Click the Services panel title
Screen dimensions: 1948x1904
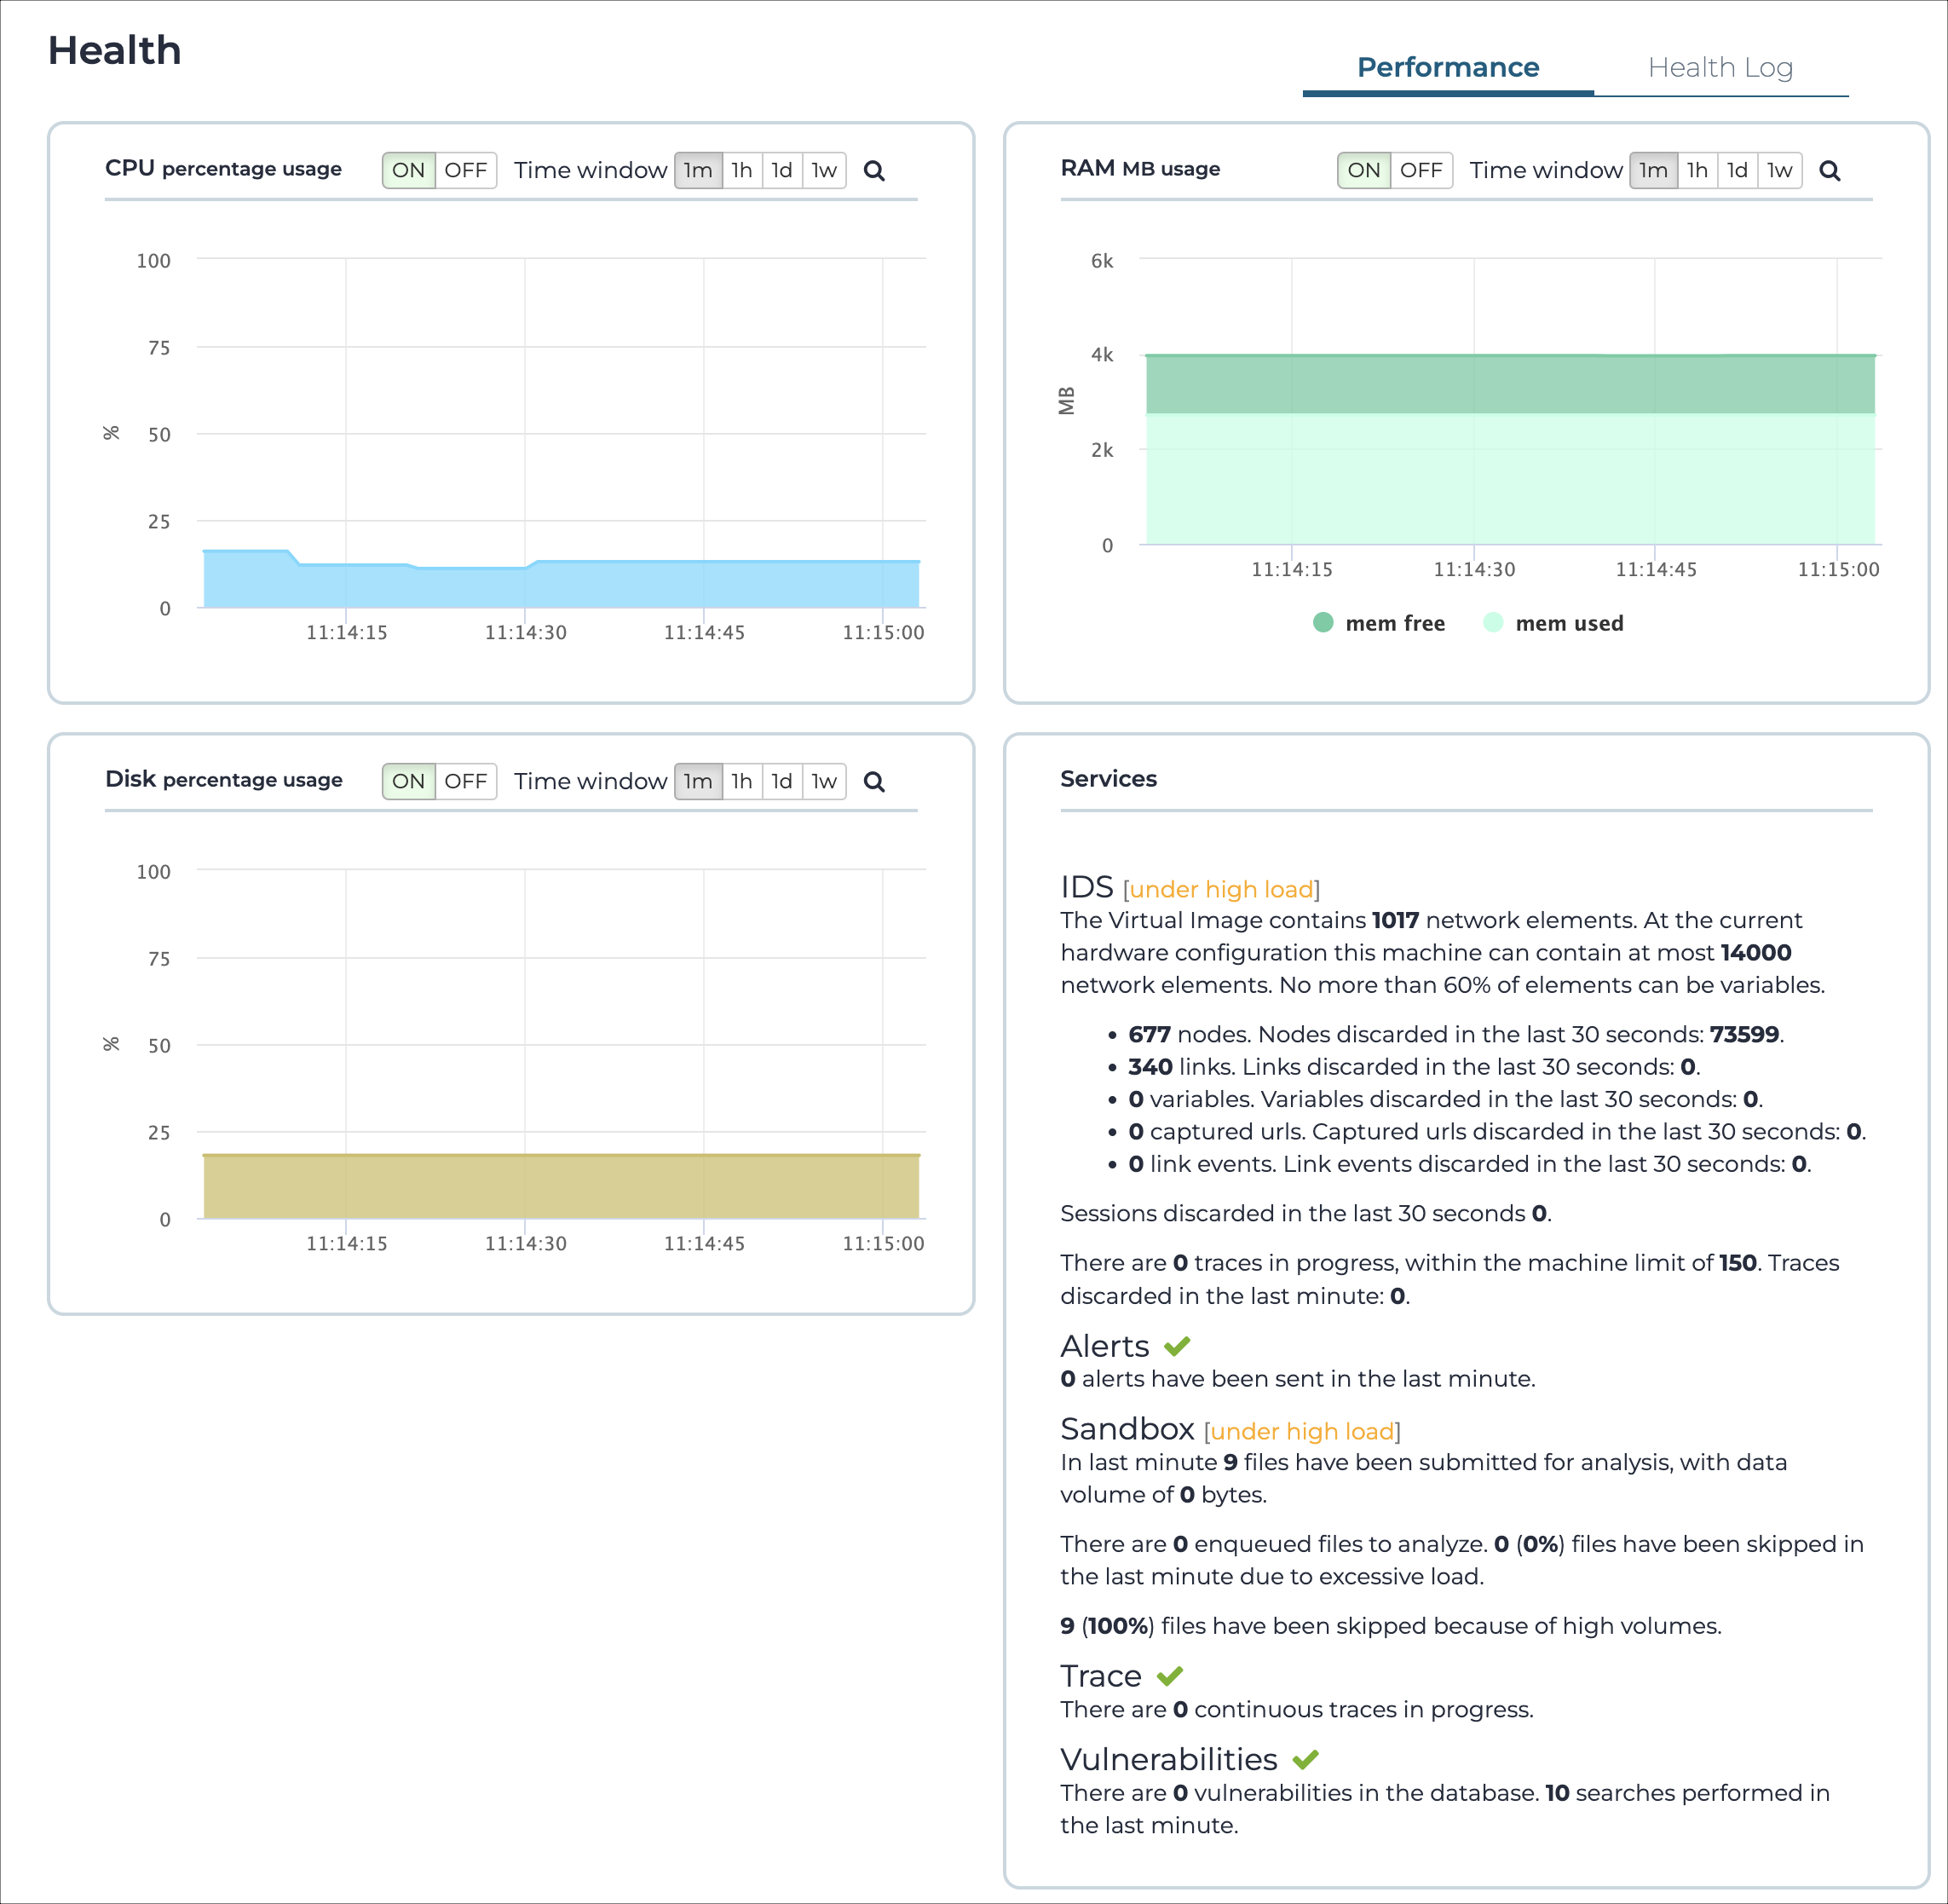point(1108,779)
